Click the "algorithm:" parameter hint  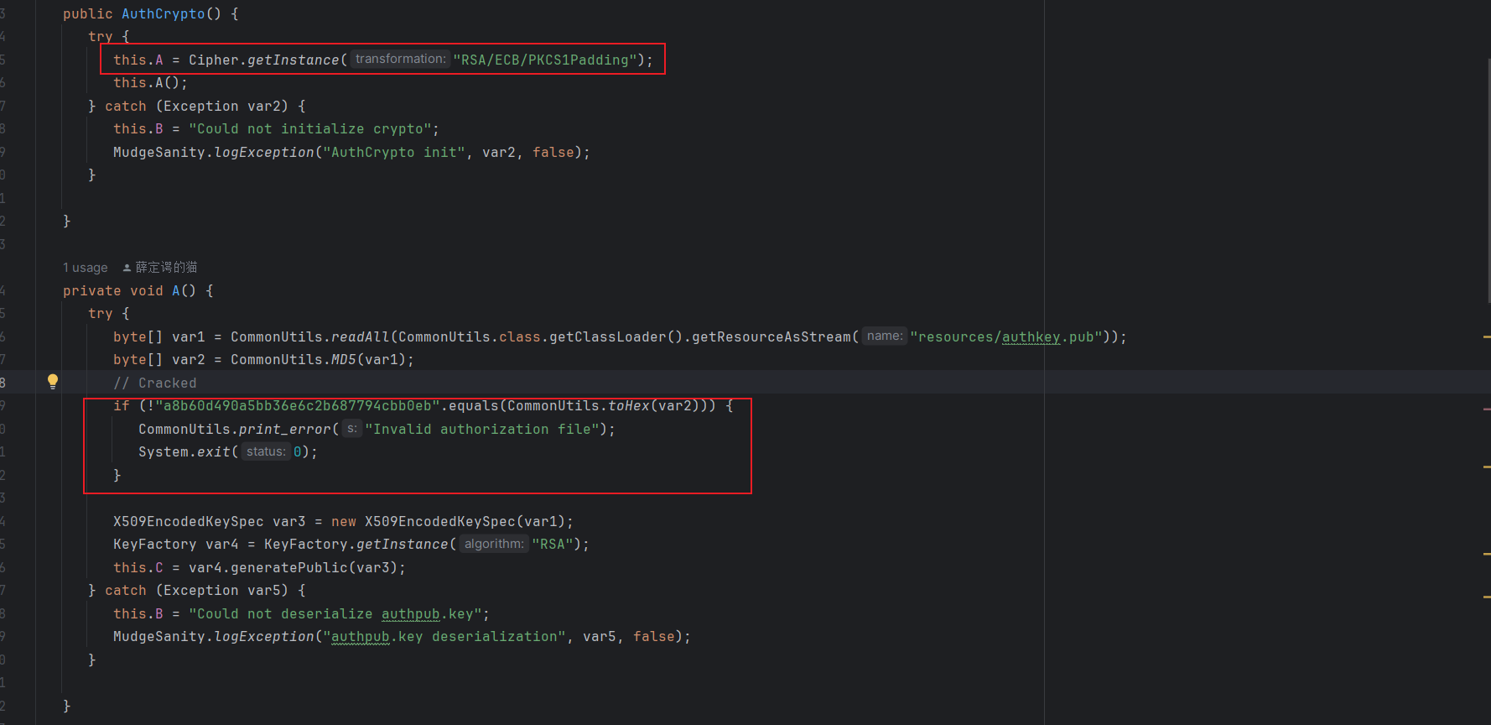[x=494, y=544]
